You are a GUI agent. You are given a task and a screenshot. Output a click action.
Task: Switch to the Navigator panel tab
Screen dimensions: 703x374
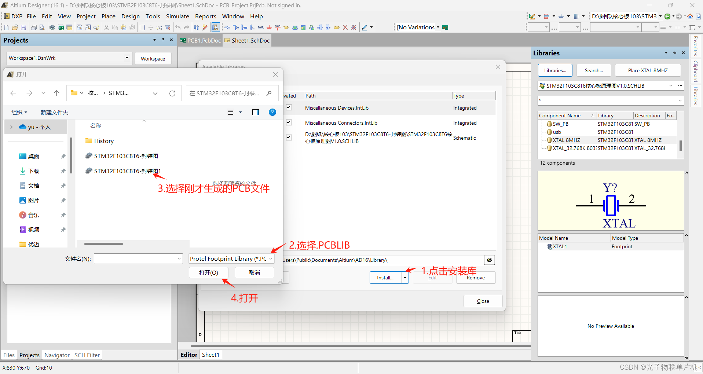click(57, 355)
